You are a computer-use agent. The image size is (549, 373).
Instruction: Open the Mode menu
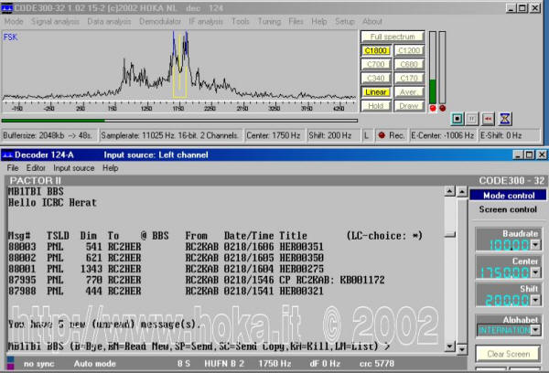pyautogui.click(x=14, y=21)
